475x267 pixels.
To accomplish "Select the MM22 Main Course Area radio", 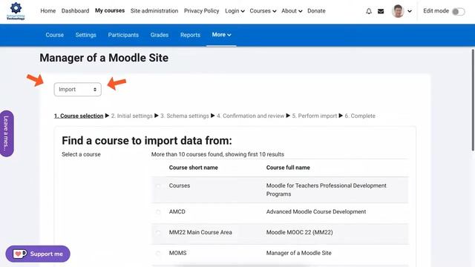I will [158, 232].
